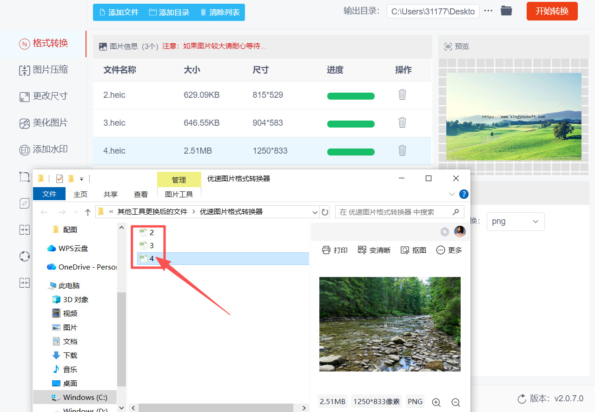This screenshot has width=595, height=412.
Task: Open WPS云盘 in navigation tree
Action: (x=68, y=249)
